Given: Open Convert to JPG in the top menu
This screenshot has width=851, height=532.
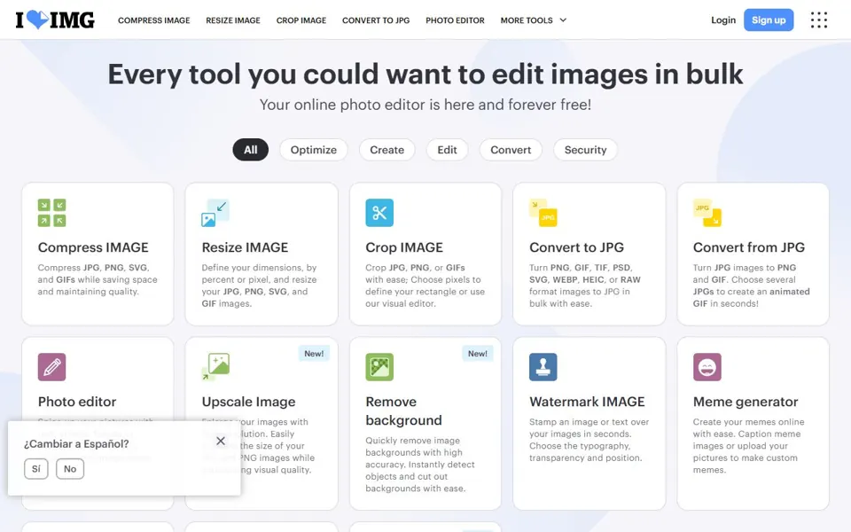Looking at the screenshot, I should point(376,20).
